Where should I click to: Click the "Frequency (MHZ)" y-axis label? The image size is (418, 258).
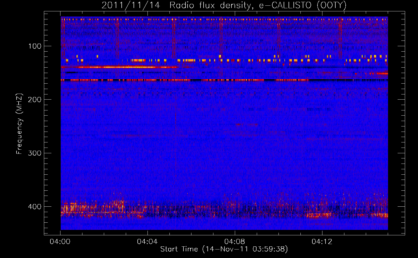coord(19,124)
